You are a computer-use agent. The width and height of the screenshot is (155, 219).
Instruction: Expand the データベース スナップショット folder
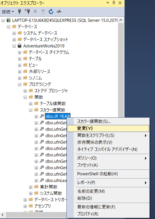click(x=14, y=40)
